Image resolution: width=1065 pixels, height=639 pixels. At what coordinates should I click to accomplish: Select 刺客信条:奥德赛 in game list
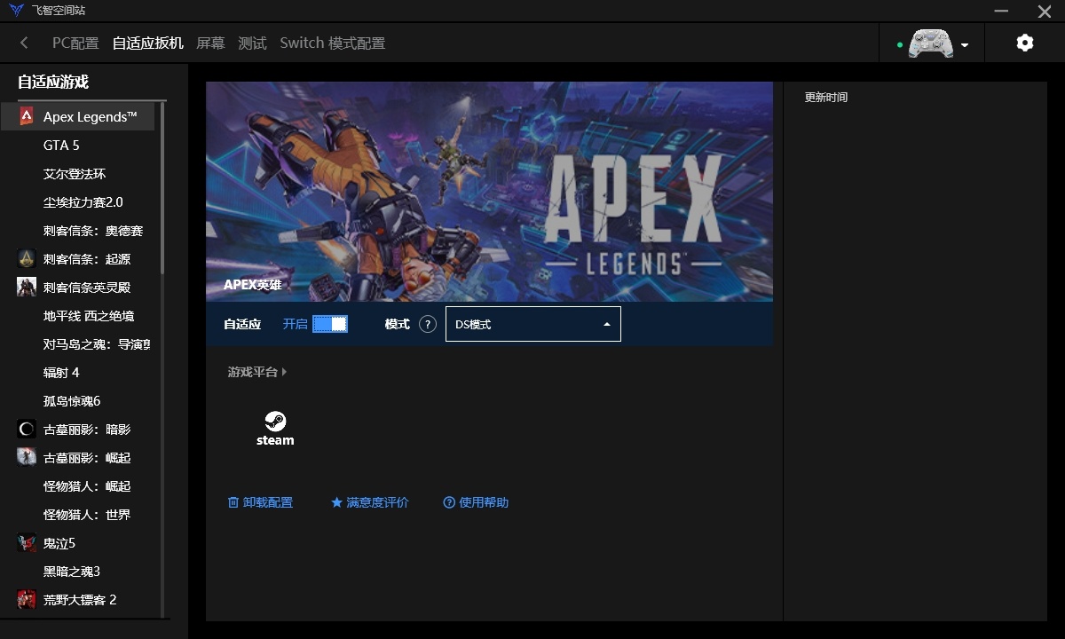point(77,230)
